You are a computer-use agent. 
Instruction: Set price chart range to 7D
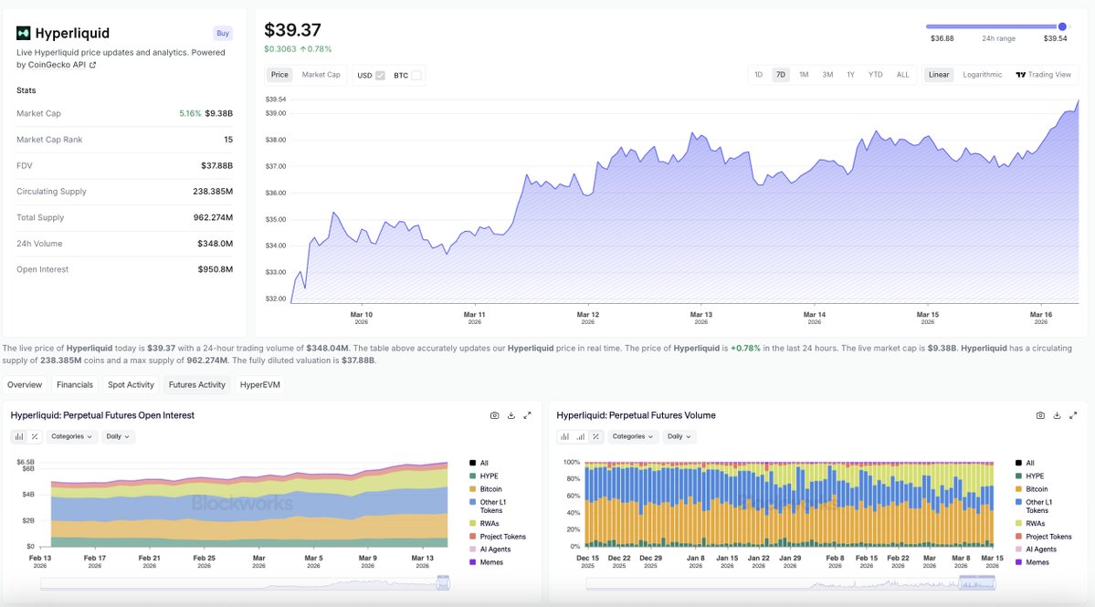(x=781, y=75)
